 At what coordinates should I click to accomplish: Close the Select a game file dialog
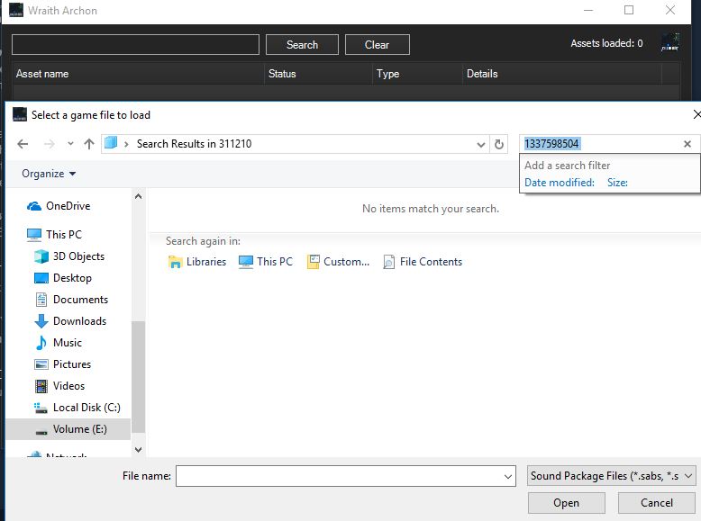click(x=697, y=115)
